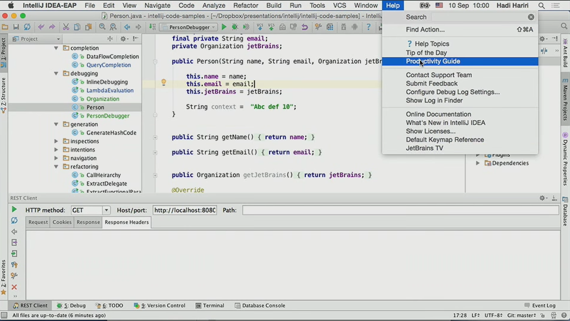Screen dimensions: 570x321
Task: Click the Revert toolbar icon
Action: (x=305, y=27)
